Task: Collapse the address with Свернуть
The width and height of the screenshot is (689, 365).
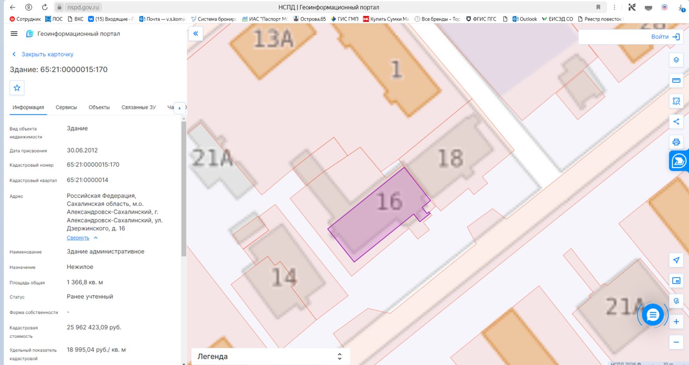Action: (x=82, y=238)
